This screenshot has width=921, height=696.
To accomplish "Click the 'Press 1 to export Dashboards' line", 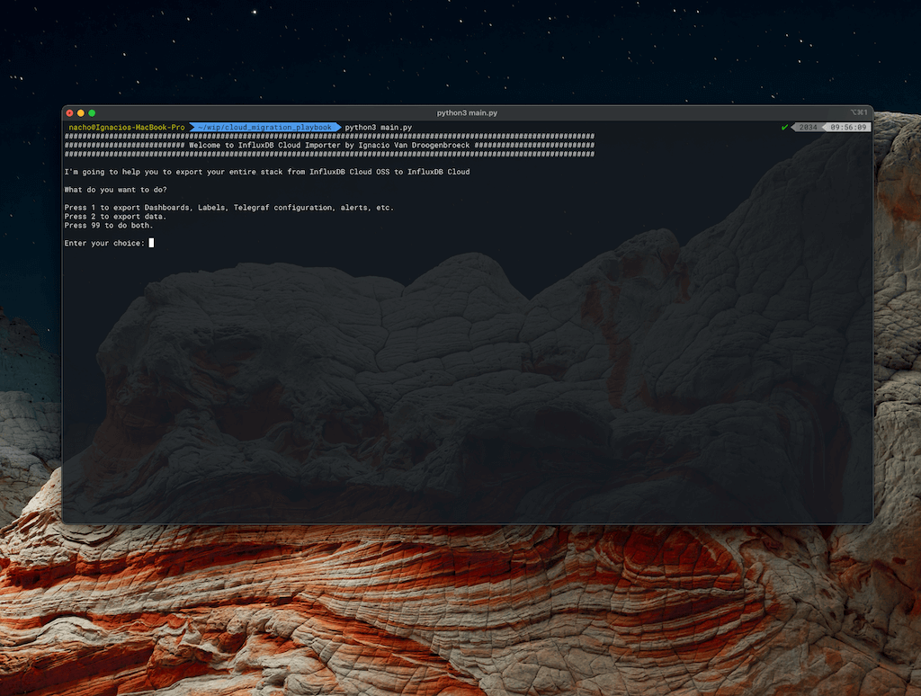I will (x=229, y=208).
